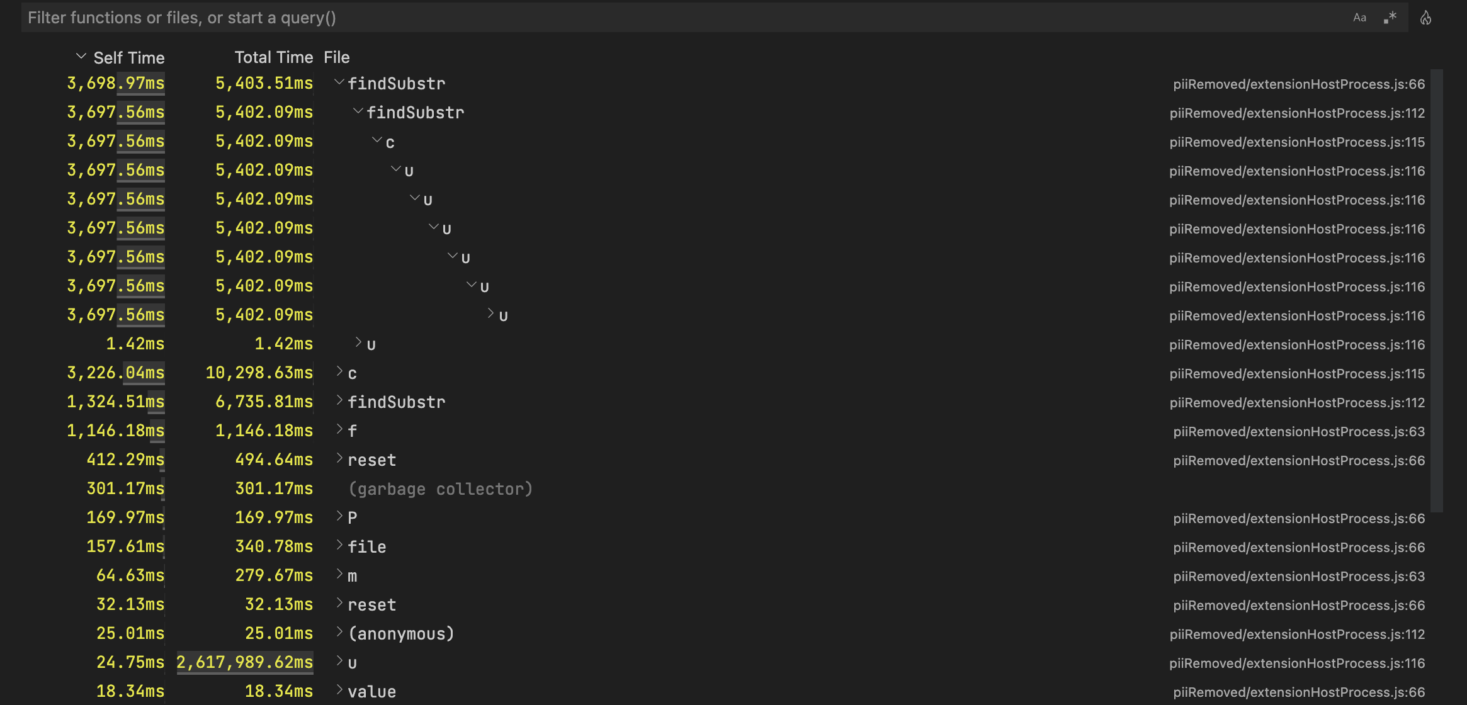Expand the f function entry

pos(339,431)
